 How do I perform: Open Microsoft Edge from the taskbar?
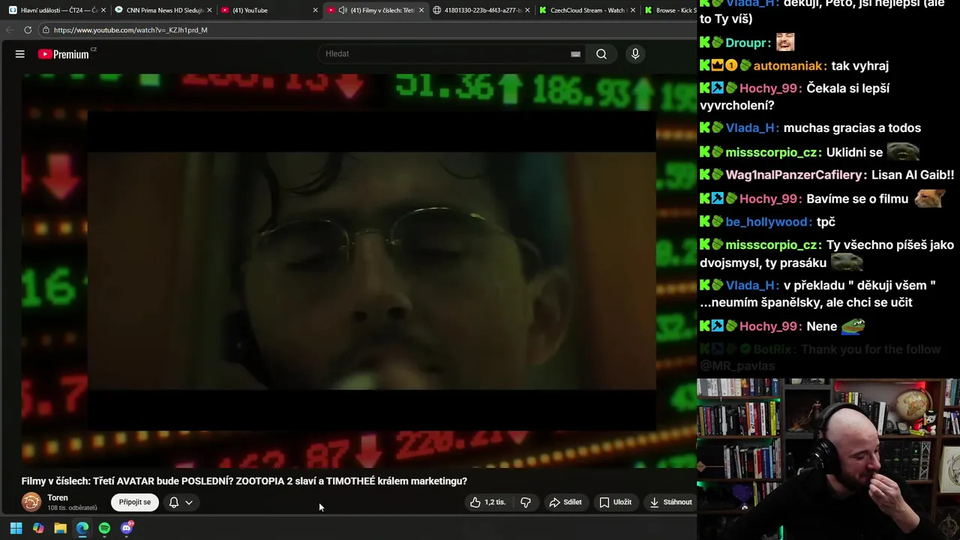[x=82, y=528]
